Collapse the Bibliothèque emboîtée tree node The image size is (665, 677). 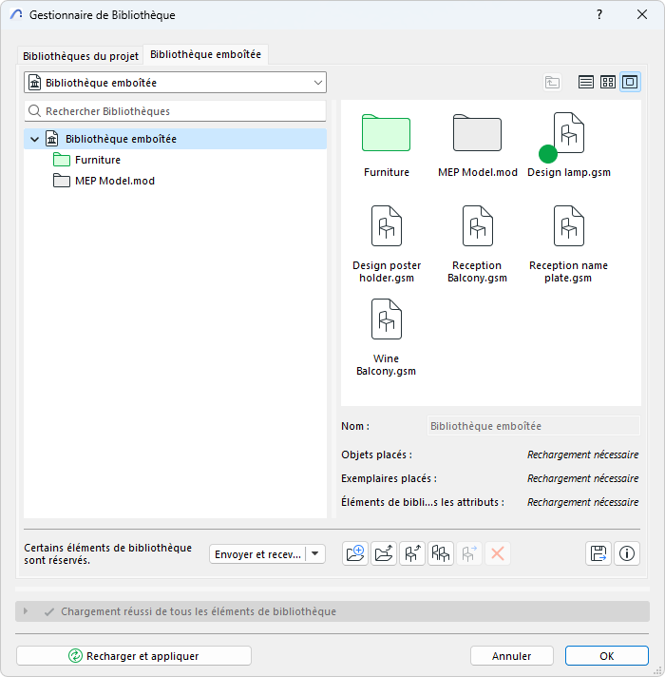click(34, 139)
